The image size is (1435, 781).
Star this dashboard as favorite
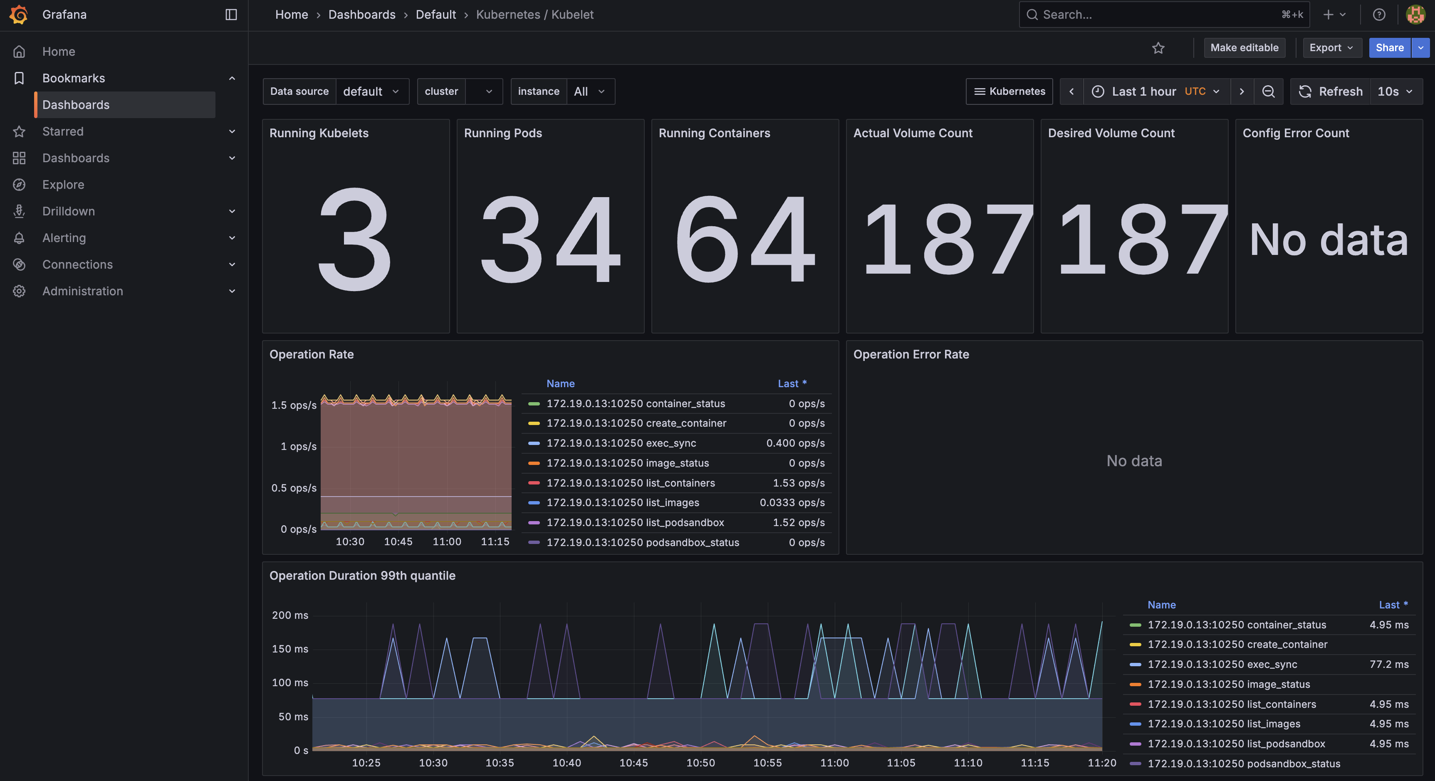point(1158,48)
